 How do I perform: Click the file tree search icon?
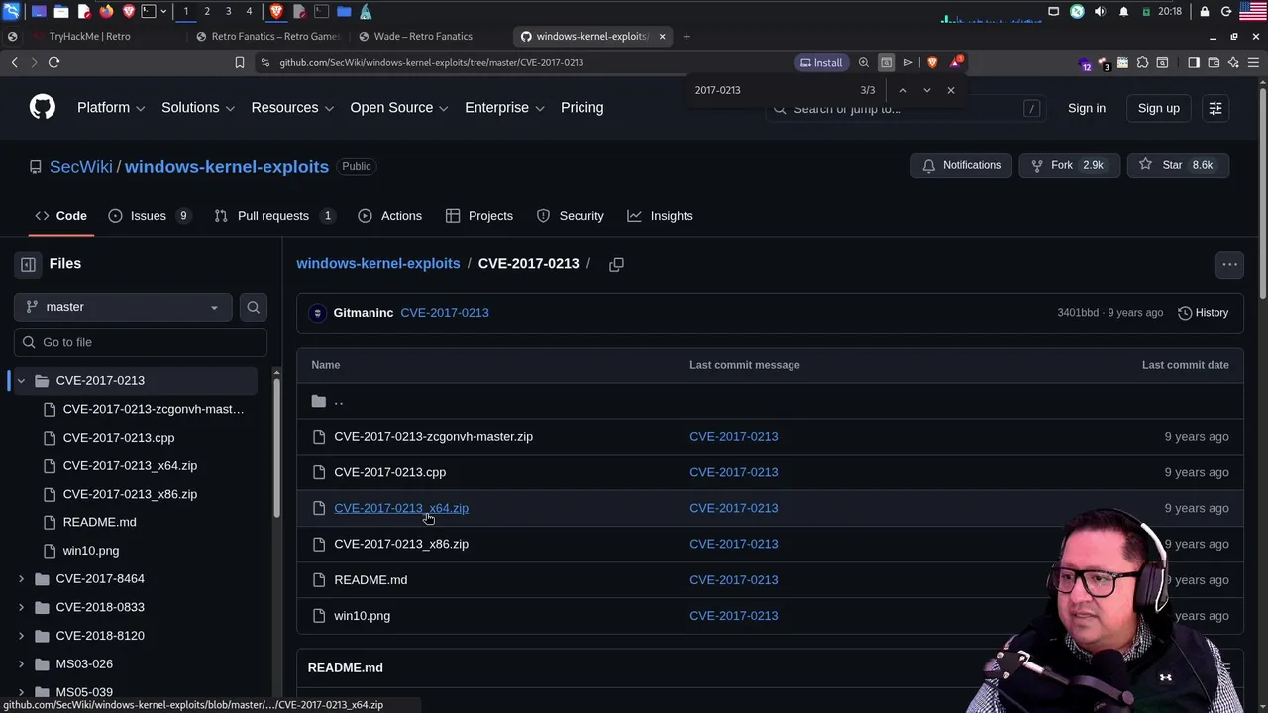coord(254,307)
